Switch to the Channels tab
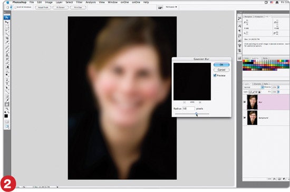The height and width of the screenshot is (192, 290). 257,84
